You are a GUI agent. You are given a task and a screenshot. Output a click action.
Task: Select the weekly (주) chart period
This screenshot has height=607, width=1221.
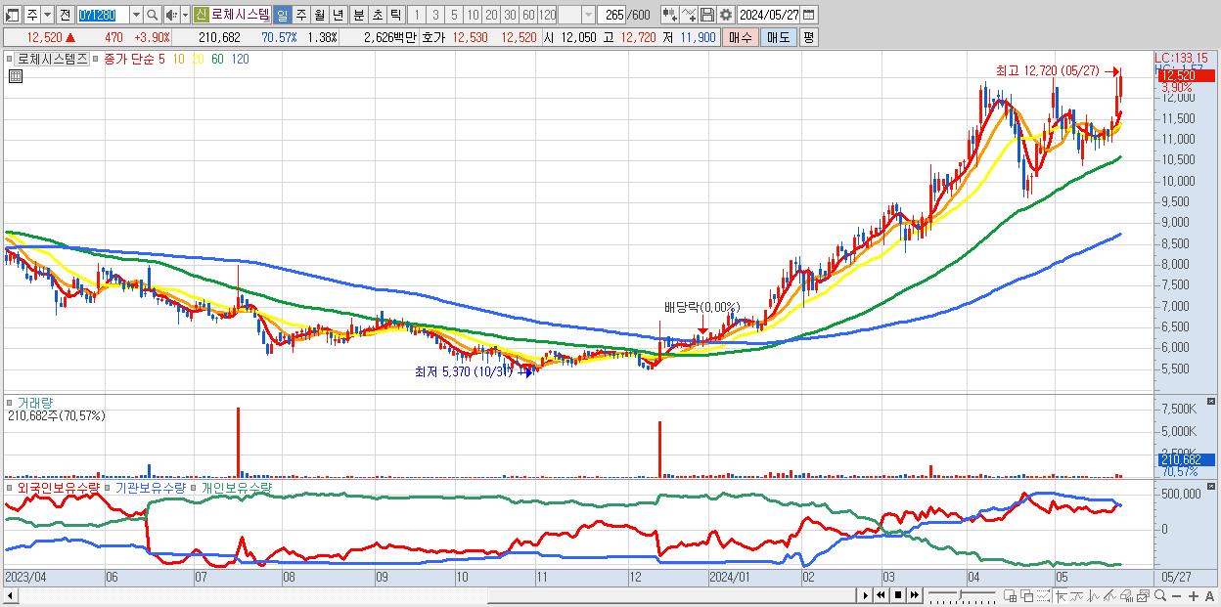(x=300, y=15)
